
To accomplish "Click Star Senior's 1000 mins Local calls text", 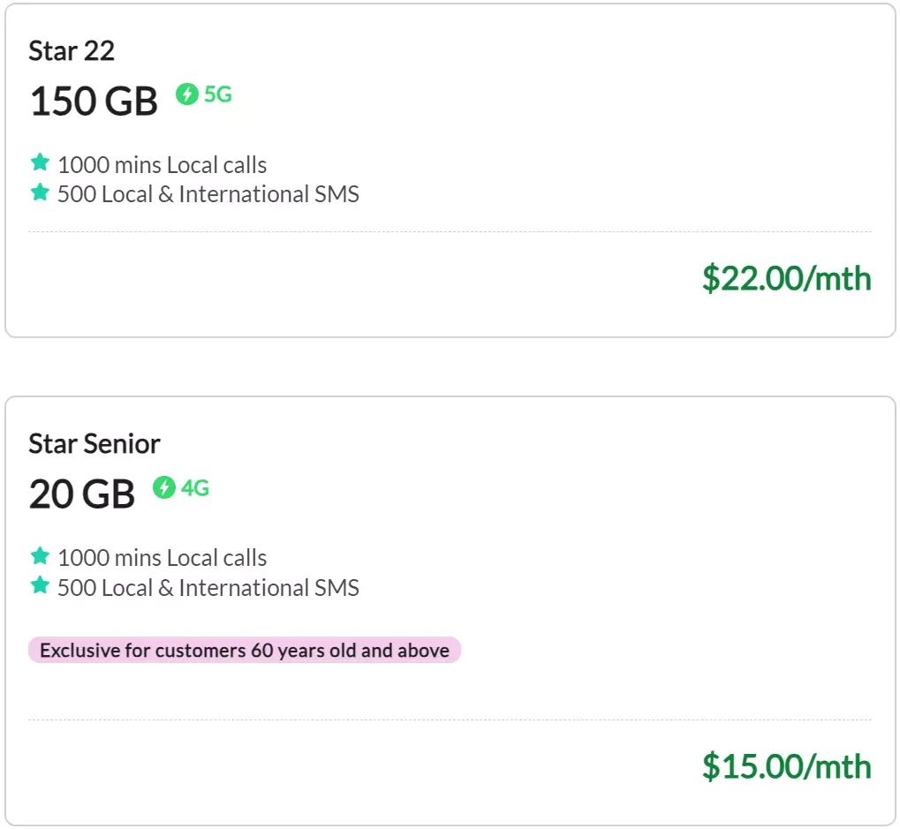I will click(163, 558).
